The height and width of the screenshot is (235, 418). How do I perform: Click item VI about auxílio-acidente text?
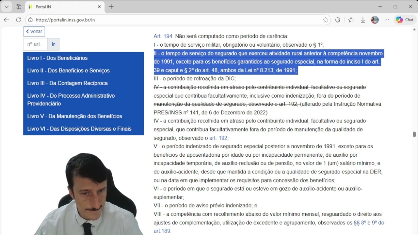pos(258,193)
